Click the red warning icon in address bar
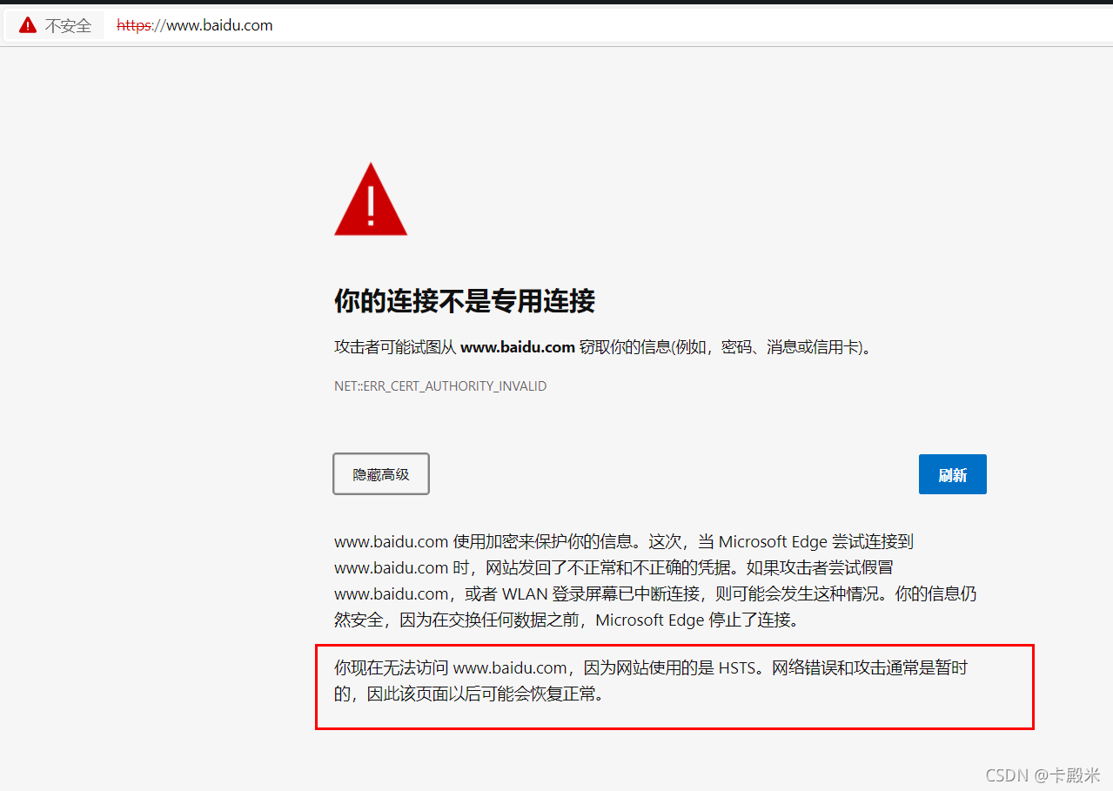Image resolution: width=1113 pixels, height=791 pixels. (x=28, y=25)
